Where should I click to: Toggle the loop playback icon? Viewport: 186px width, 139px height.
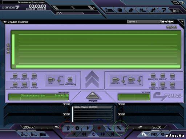(x=93, y=134)
